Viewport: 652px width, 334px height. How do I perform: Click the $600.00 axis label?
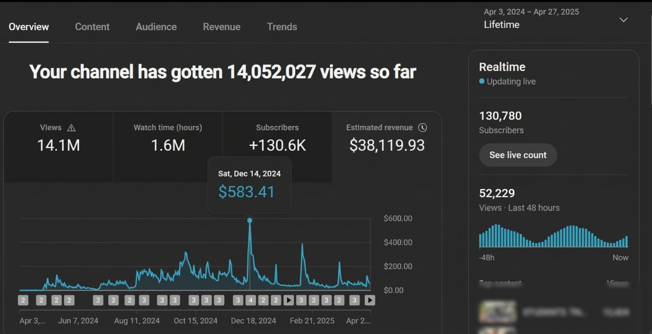click(398, 219)
